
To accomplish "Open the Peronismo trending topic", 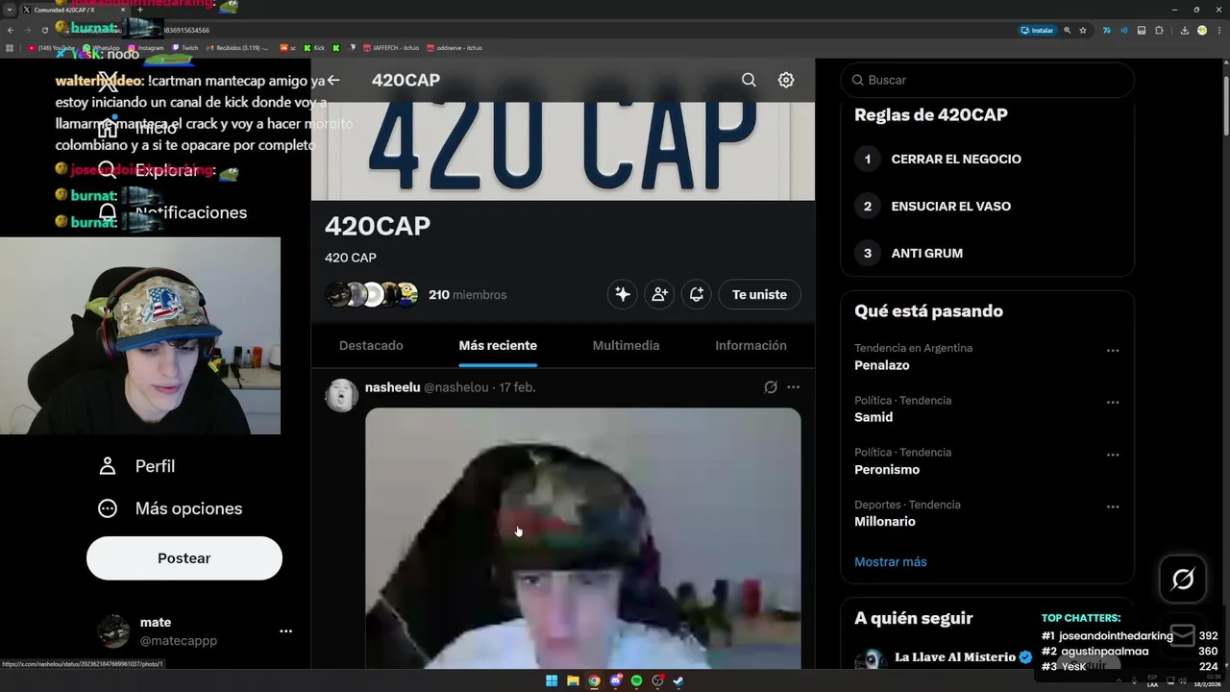I will (x=887, y=469).
